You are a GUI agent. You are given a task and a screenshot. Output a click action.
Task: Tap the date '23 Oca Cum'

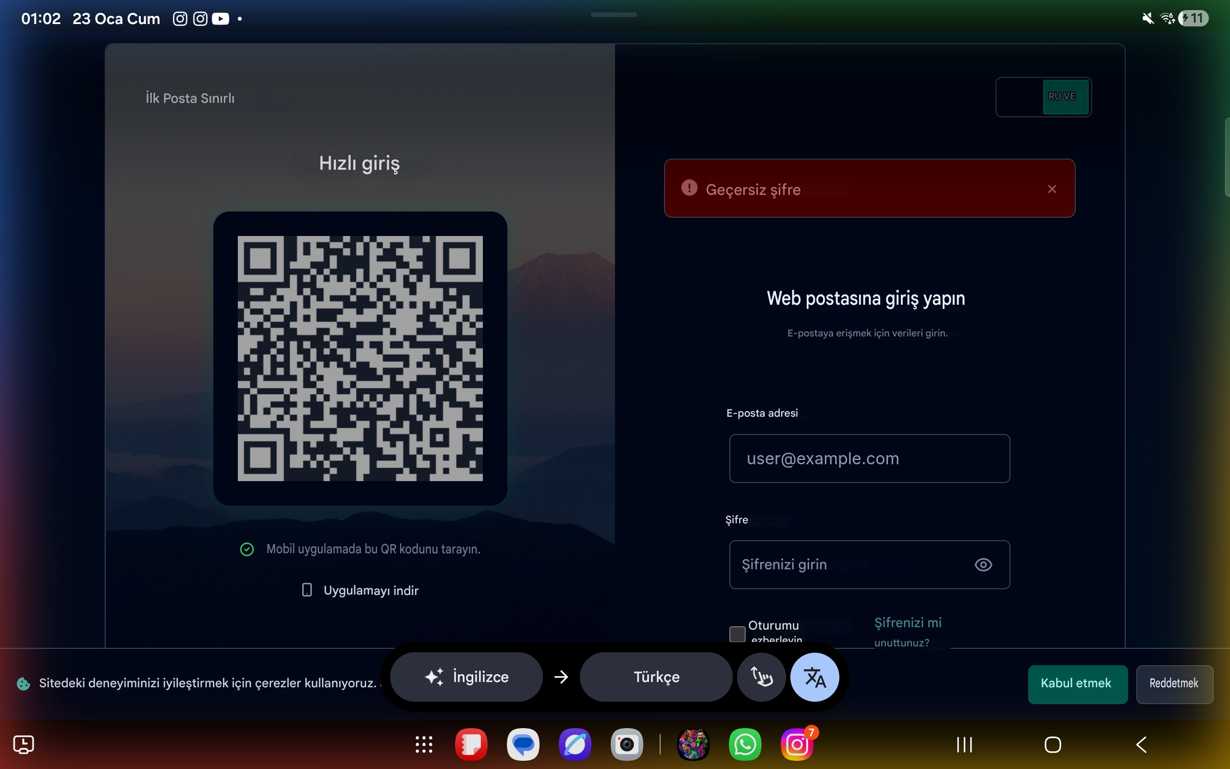(x=116, y=19)
